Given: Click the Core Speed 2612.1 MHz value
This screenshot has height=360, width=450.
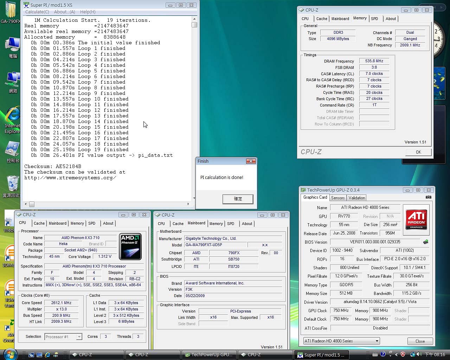Looking at the screenshot, I should tap(62, 303).
